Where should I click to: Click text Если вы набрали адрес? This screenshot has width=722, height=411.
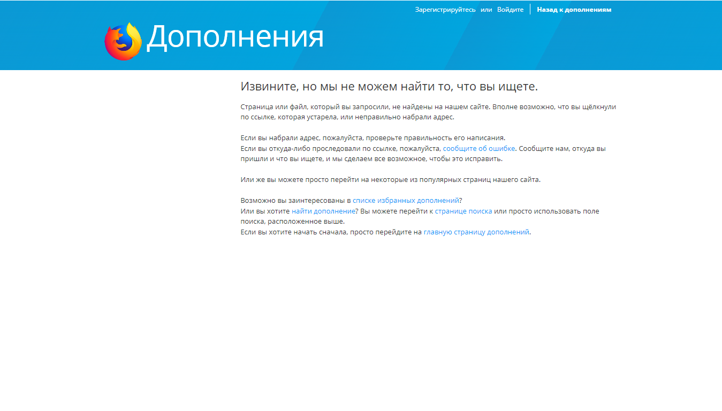(x=373, y=138)
